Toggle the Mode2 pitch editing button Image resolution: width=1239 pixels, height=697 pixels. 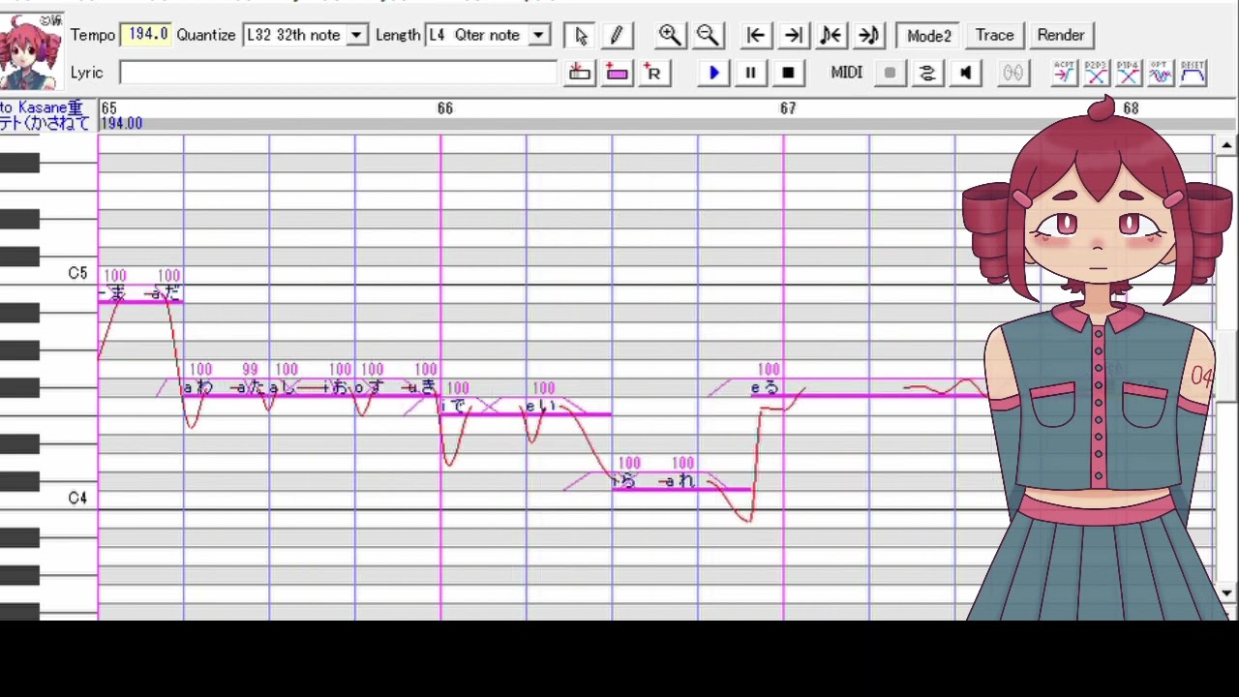(x=928, y=35)
